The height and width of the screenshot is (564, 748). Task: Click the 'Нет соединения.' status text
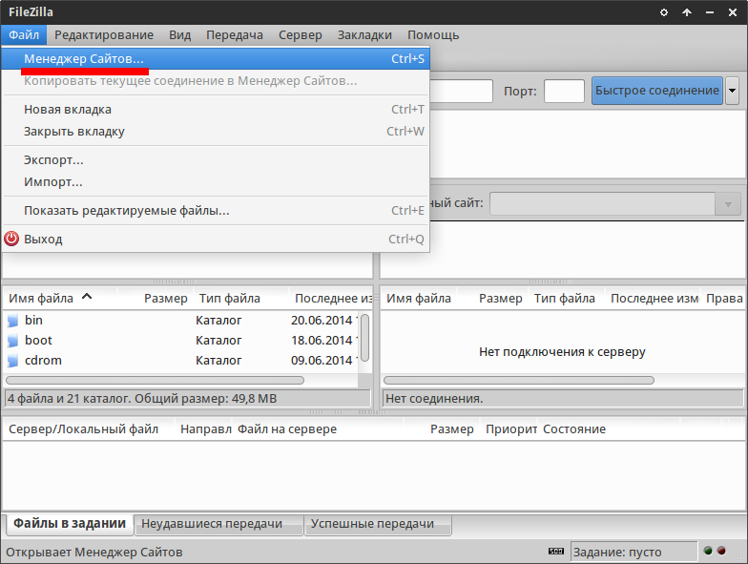tap(434, 399)
